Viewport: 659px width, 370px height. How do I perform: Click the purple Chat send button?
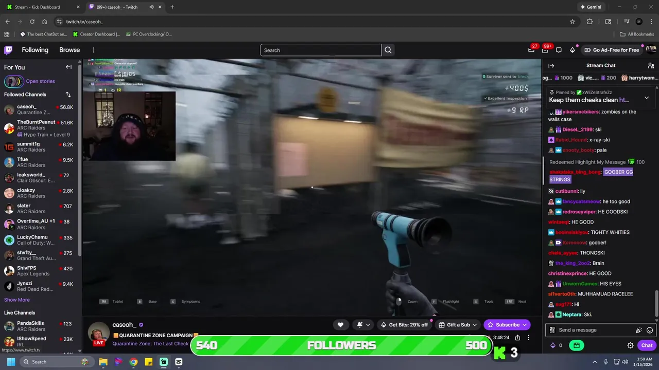click(x=647, y=345)
